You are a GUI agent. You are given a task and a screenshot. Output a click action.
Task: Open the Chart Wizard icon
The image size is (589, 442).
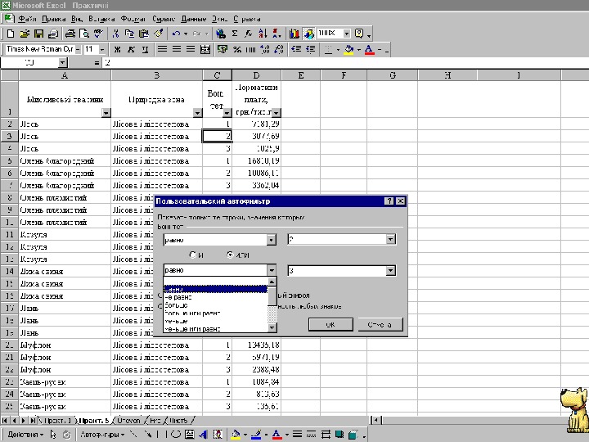294,34
